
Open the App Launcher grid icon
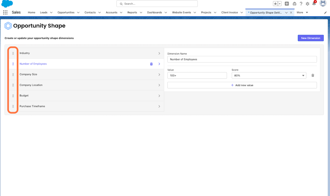click(5, 12)
